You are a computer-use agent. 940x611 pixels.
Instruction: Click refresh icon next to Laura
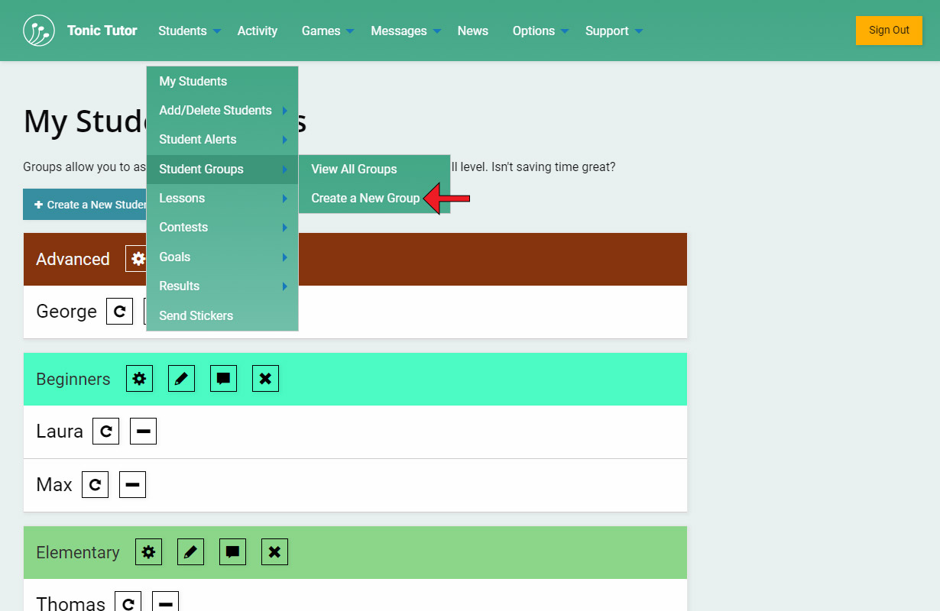coord(105,432)
